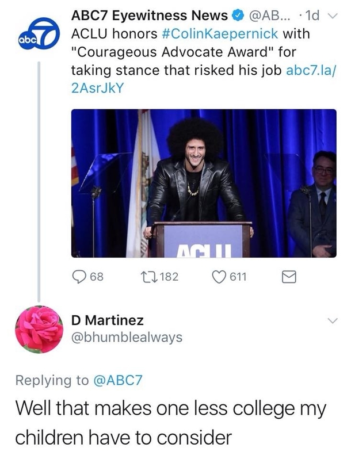
Task: Enlarge the podium photo in the tweet
Action: point(204,183)
